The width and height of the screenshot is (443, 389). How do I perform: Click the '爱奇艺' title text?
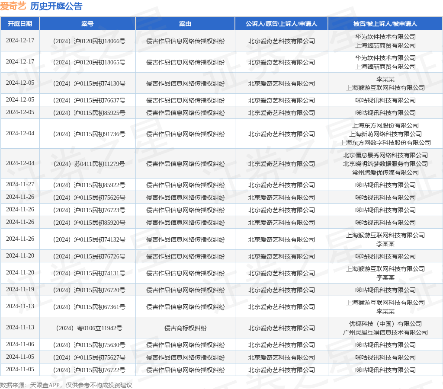[13, 6]
